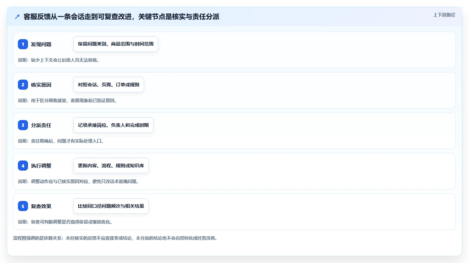
Task: Click the 分派责任 step title
Action: click(x=41, y=125)
